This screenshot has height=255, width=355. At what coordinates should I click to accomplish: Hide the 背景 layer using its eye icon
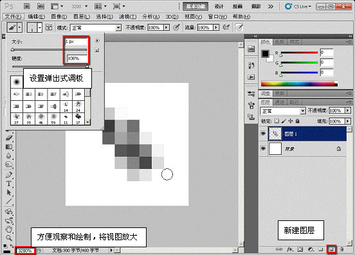click(263, 148)
